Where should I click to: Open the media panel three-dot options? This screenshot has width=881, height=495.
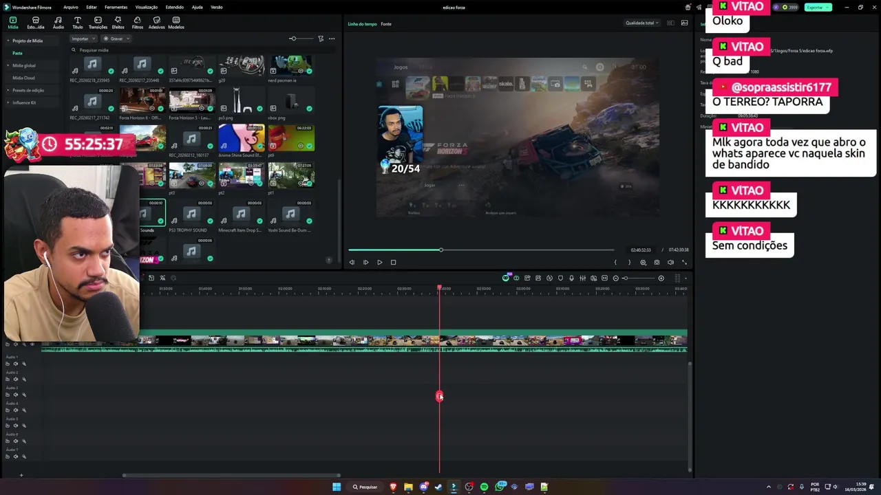(x=332, y=38)
